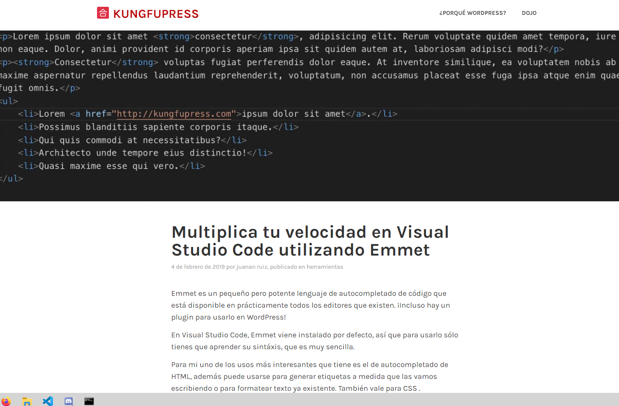Open Discord from the taskbar
The width and height of the screenshot is (619, 406).
(69, 401)
